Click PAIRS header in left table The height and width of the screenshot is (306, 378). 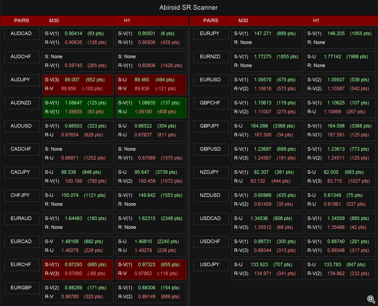pos(22,21)
